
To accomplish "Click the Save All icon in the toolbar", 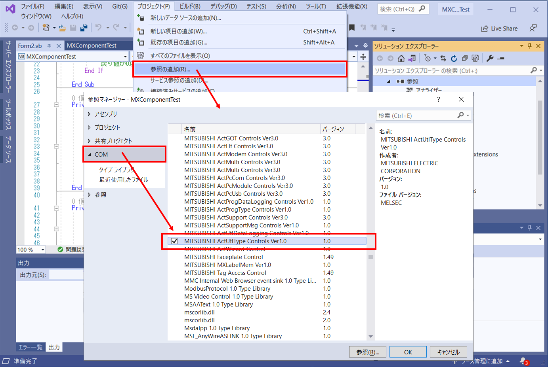I will tap(84, 27).
